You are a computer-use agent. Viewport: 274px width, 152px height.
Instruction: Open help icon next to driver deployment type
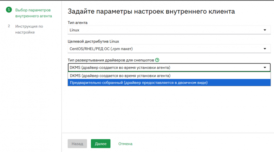157,60
